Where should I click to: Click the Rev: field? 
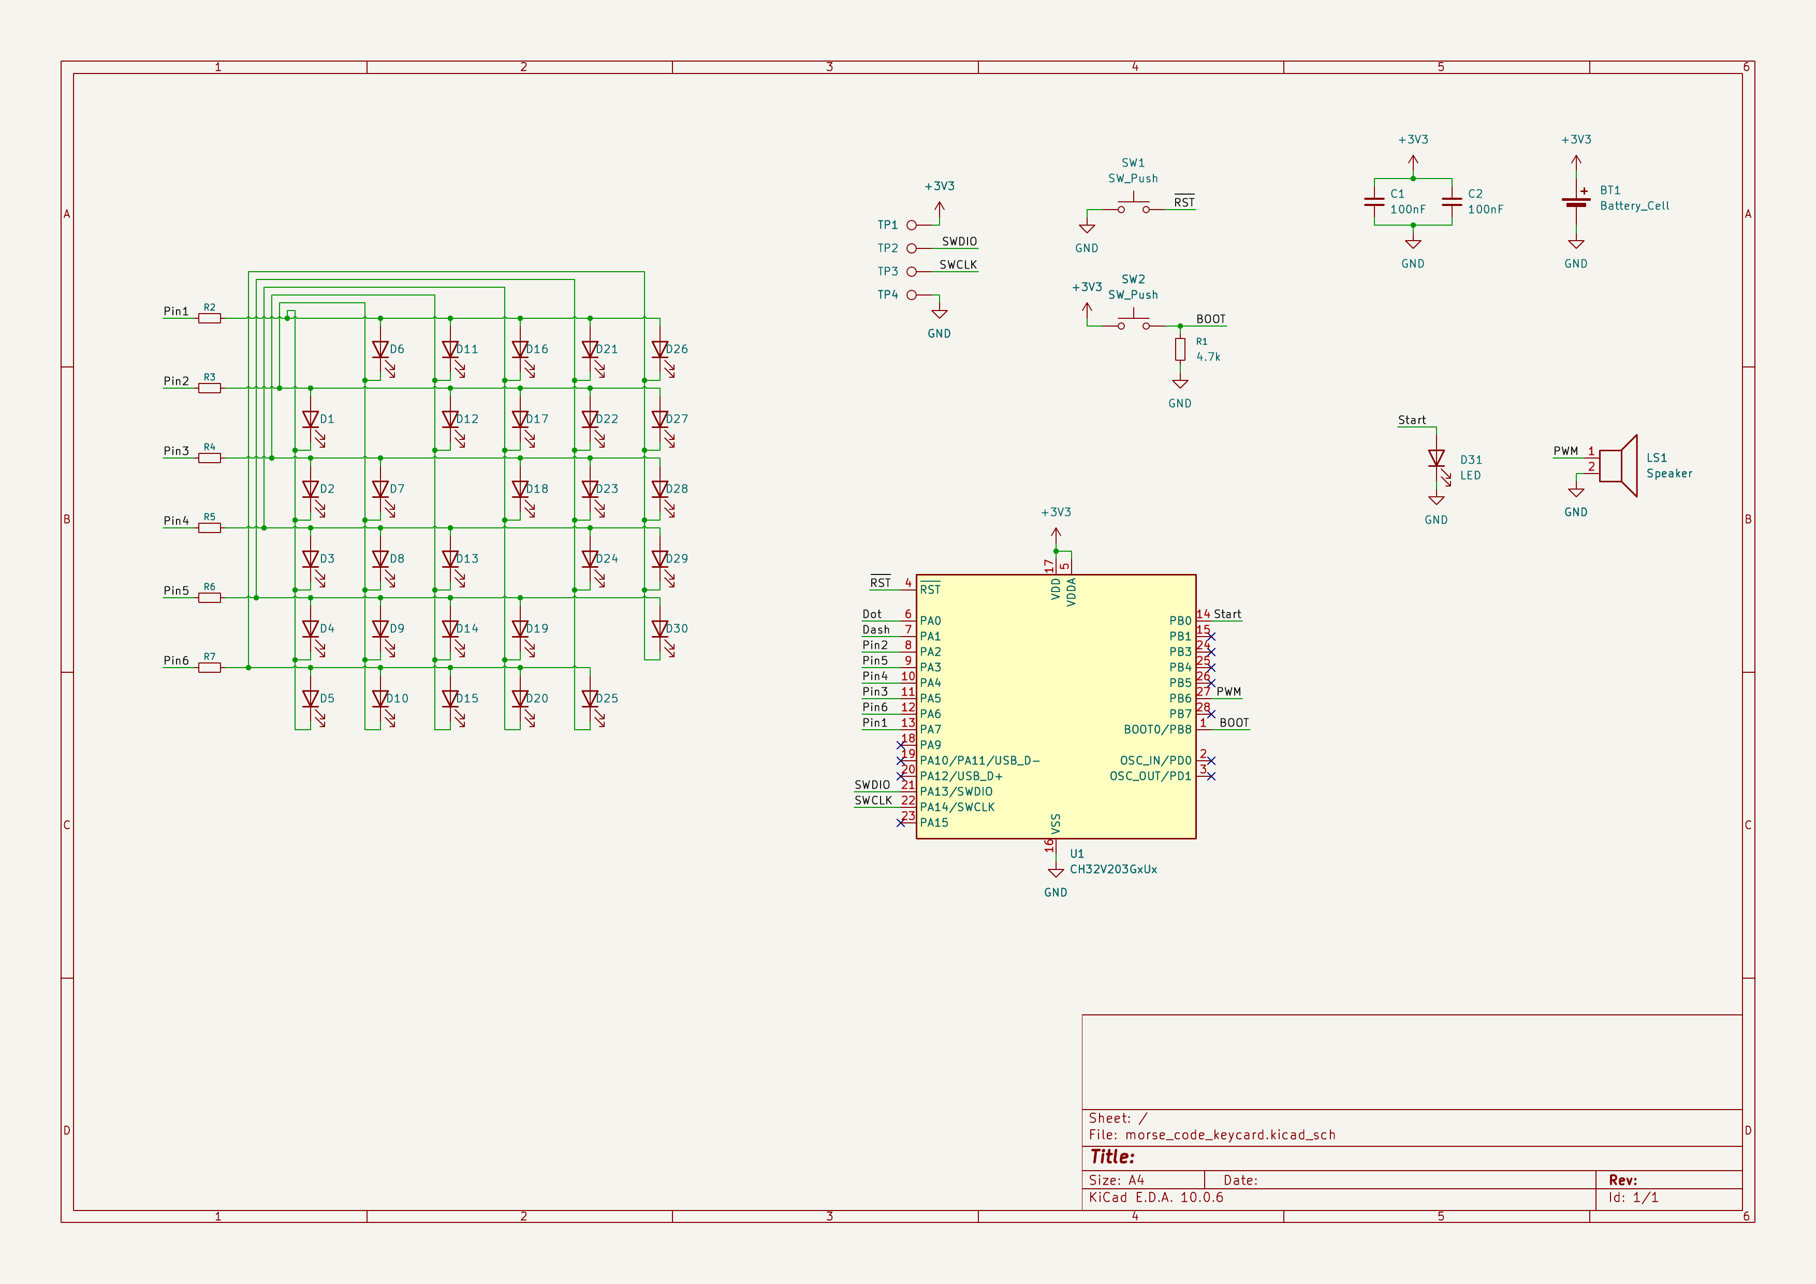pyautogui.click(x=1623, y=1180)
